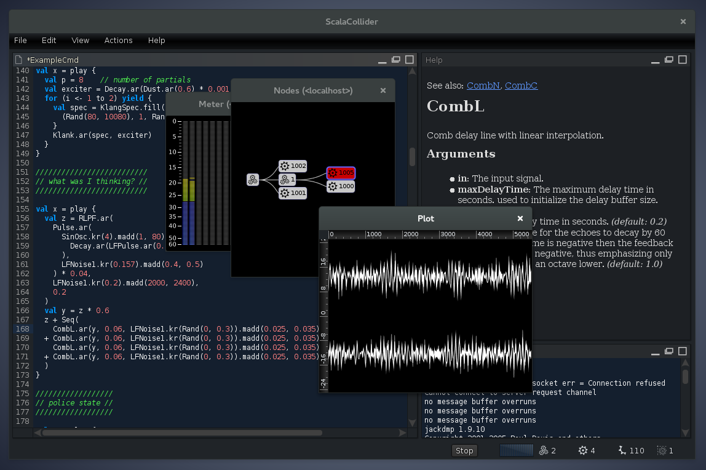This screenshot has width=706, height=470.
Task: Click the synth defs icon showing 1
Action: pos(662,451)
